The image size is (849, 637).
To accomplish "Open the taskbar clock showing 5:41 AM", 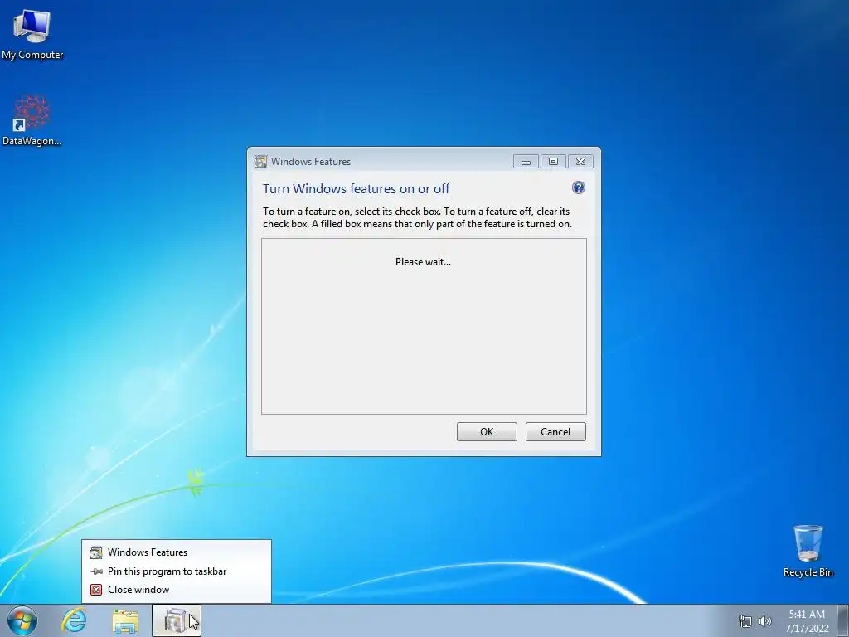I will click(x=807, y=620).
